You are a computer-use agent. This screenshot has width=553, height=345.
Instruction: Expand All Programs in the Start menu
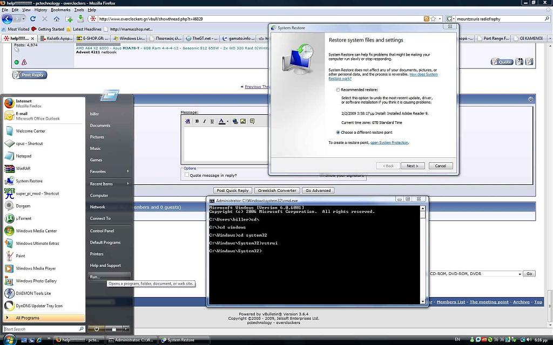(x=44, y=318)
